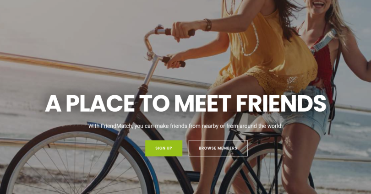The image size is (371, 194).
Task: Click the word FRIENDS in the headline
Action: coord(281,103)
